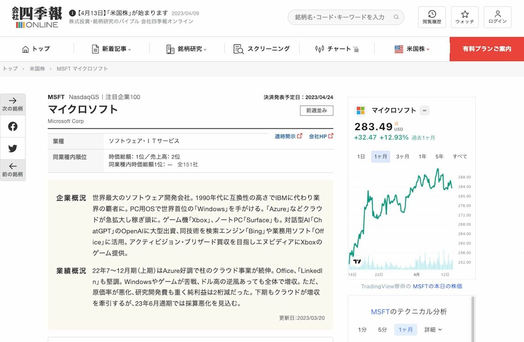Click the 決済発表予定日：2023/04/24 text
The width and height of the screenshot is (524, 342).
[298, 97]
